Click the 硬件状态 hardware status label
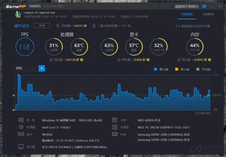 click(x=22, y=26)
